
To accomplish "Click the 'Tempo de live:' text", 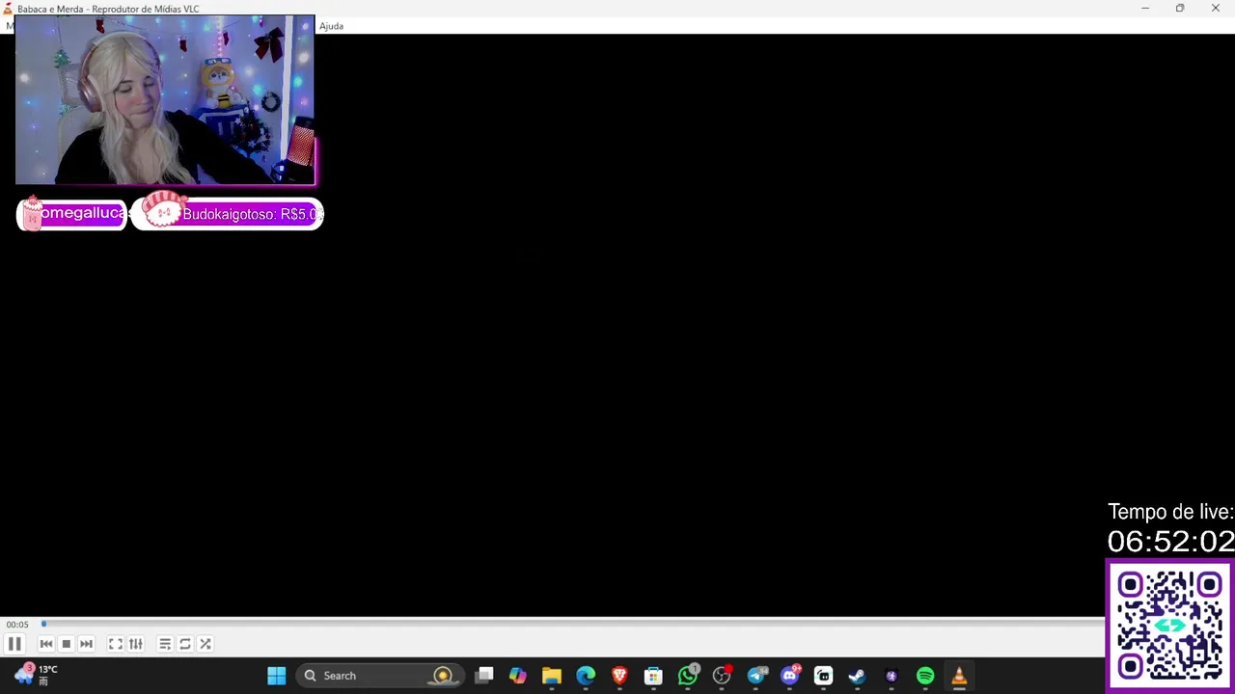I will pyautogui.click(x=1170, y=512).
